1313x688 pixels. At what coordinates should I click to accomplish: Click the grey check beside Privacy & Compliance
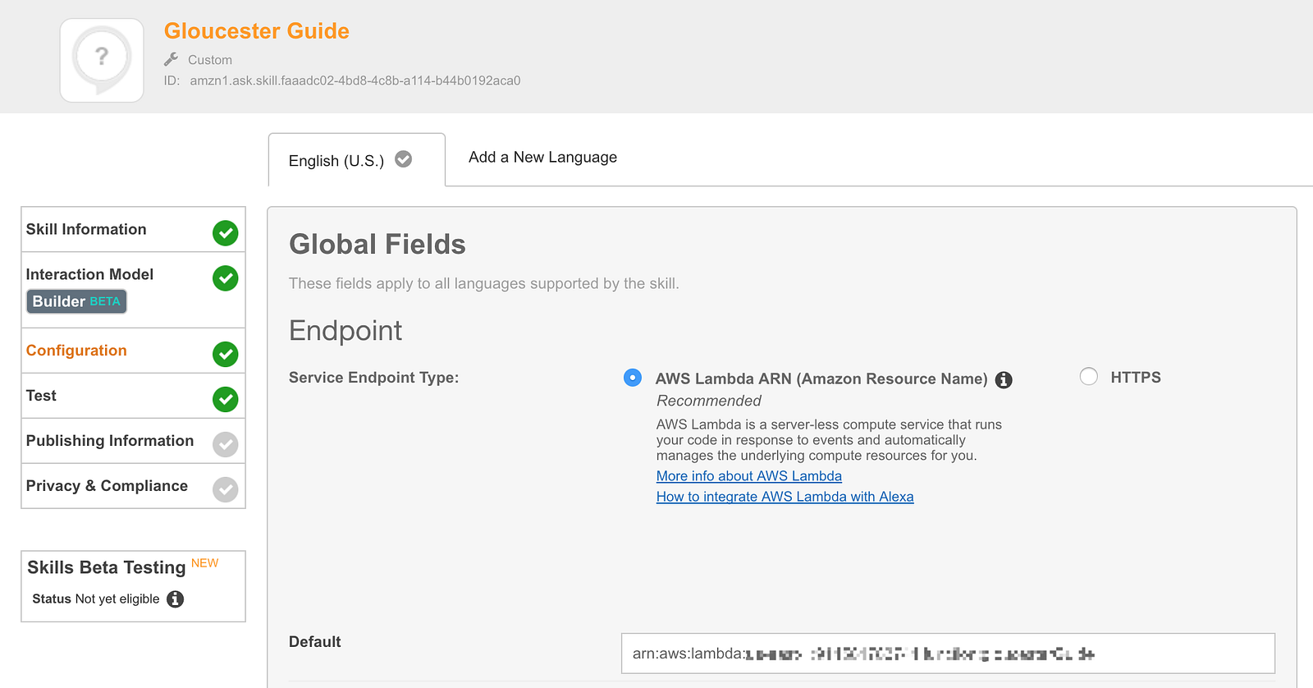(x=225, y=489)
